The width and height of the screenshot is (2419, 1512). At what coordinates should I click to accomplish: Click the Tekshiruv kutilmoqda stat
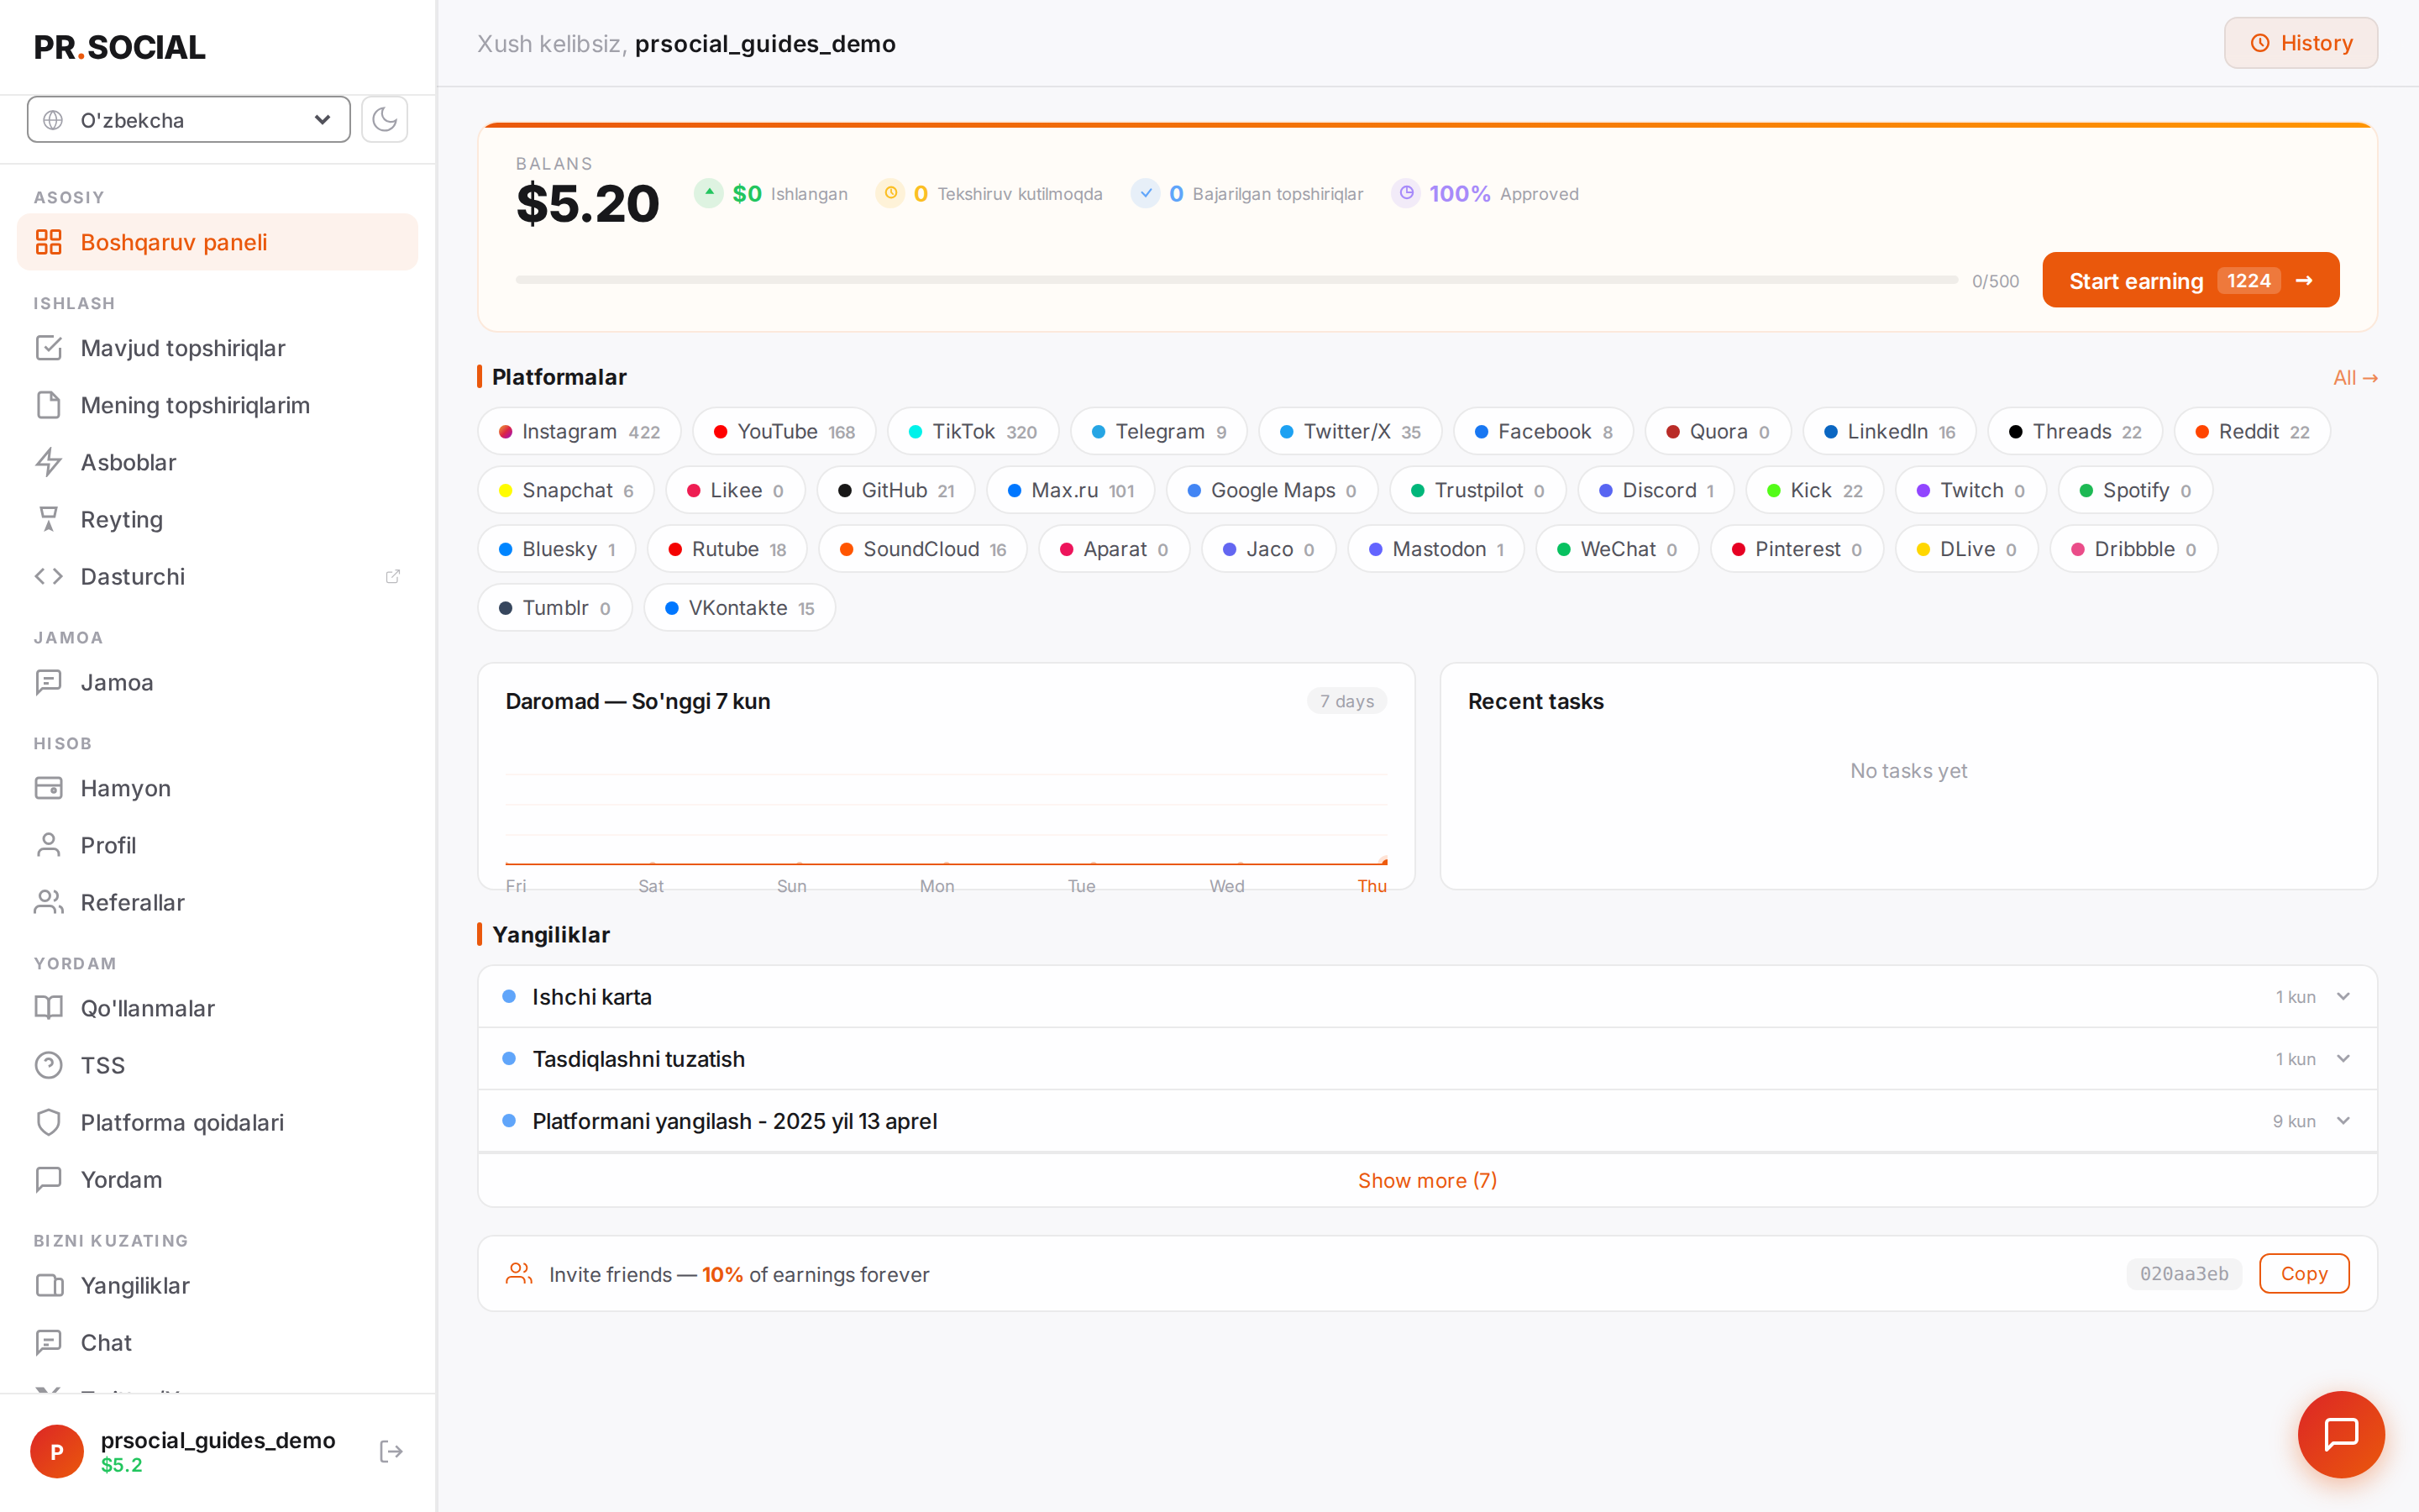(989, 193)
